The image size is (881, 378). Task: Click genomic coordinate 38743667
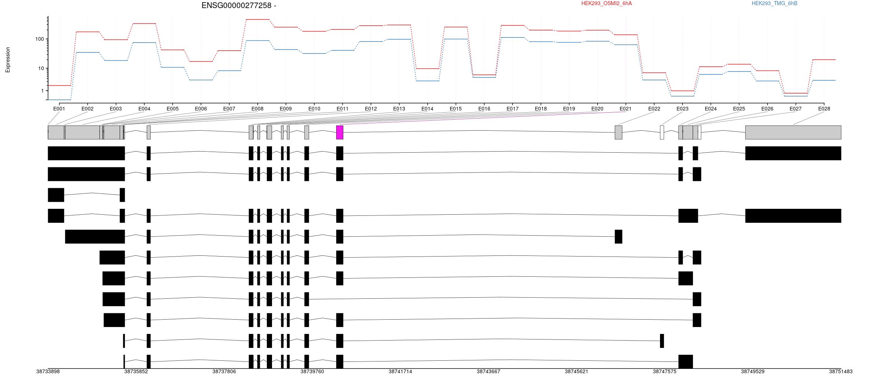[489, 371]
